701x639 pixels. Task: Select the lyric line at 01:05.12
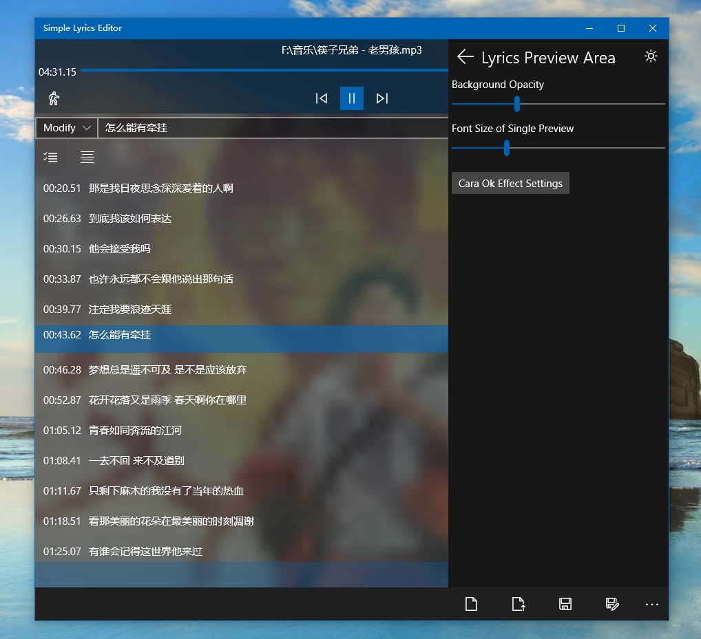pos(242,431)
